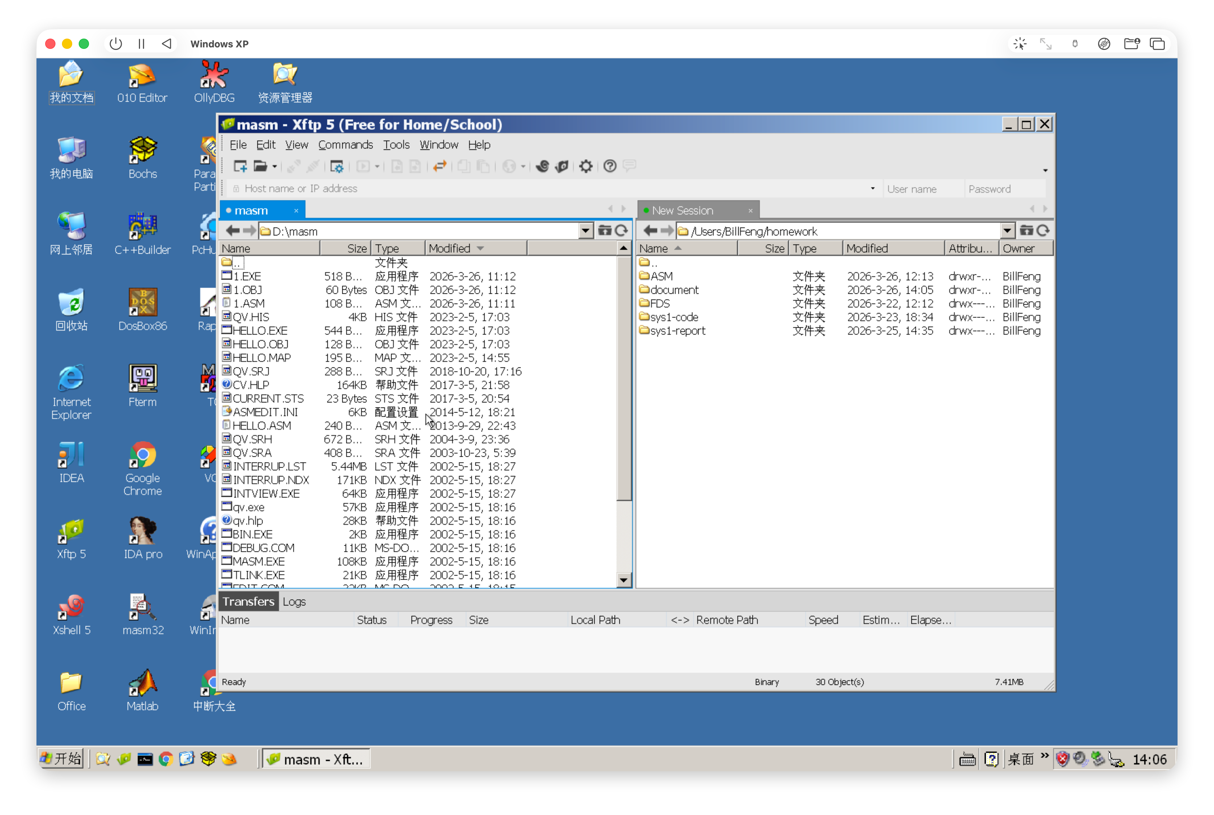Click the orange transfer arrows toolbar icon
The image size is (1214, 815).
pos(440,166)
